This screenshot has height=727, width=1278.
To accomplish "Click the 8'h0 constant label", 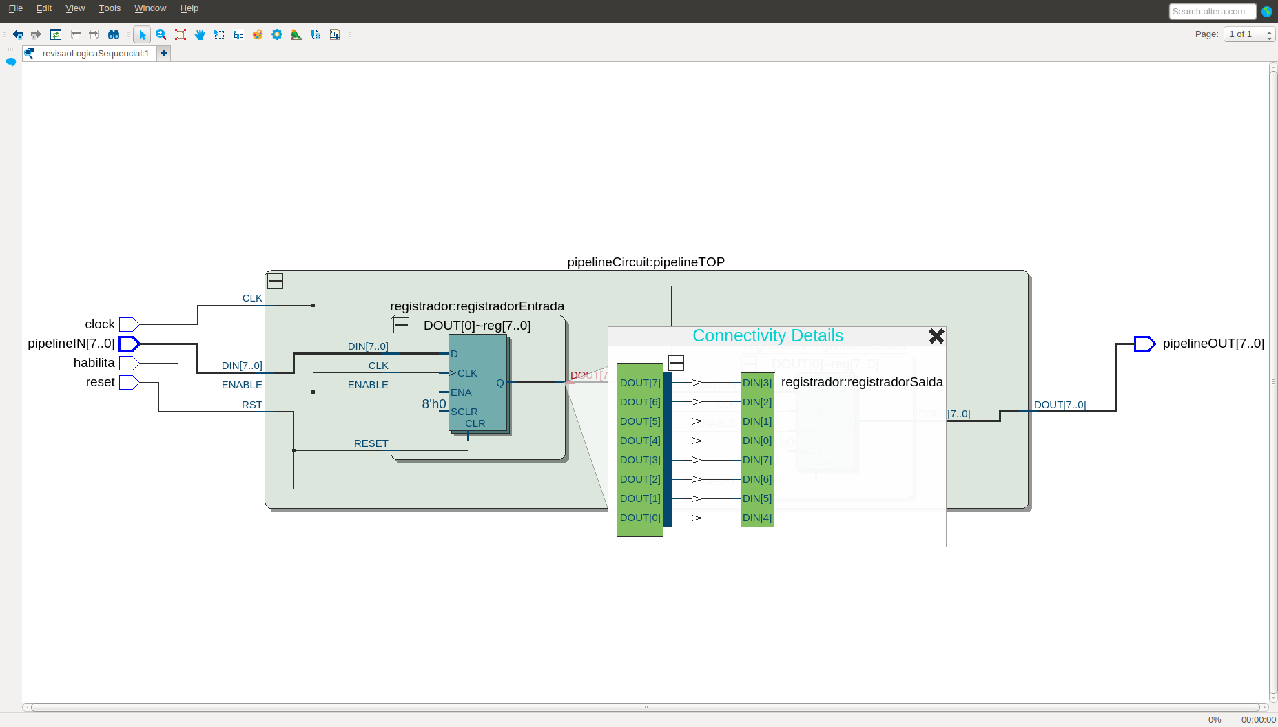I will coord(434,404).
